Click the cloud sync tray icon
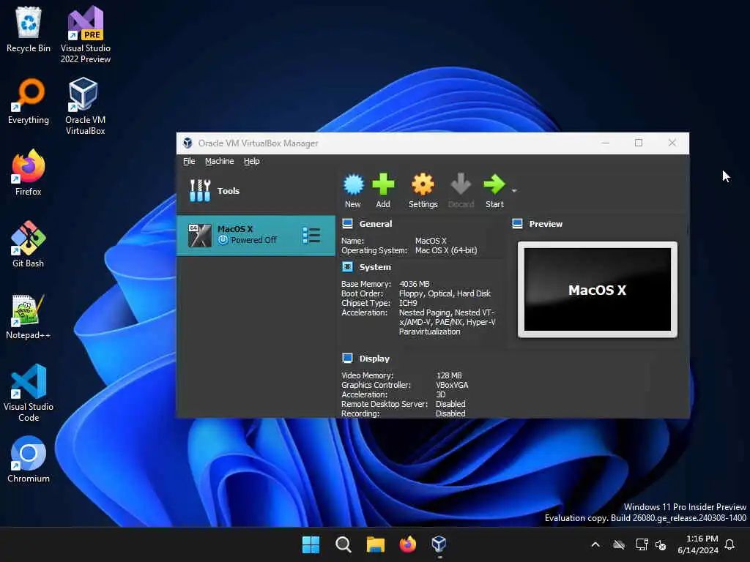Image resolution: width=750 pixels, height=562 pixels. coord(619,544)
